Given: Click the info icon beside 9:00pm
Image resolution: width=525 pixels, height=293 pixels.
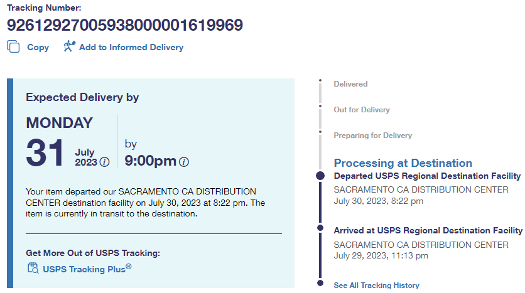Looking at the screenshot, I should (x=184, y=162).
